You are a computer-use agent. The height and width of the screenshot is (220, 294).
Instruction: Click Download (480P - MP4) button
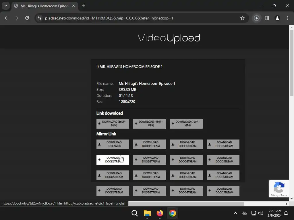point(149,124)
